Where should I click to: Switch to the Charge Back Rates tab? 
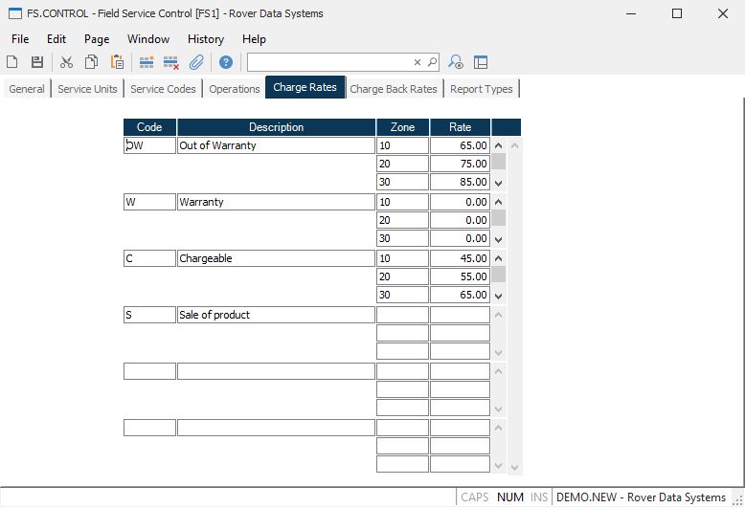393,89
